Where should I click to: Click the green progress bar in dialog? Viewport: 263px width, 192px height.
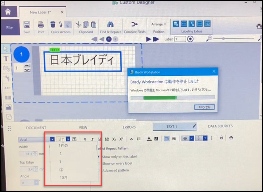[x=160, y=98]
